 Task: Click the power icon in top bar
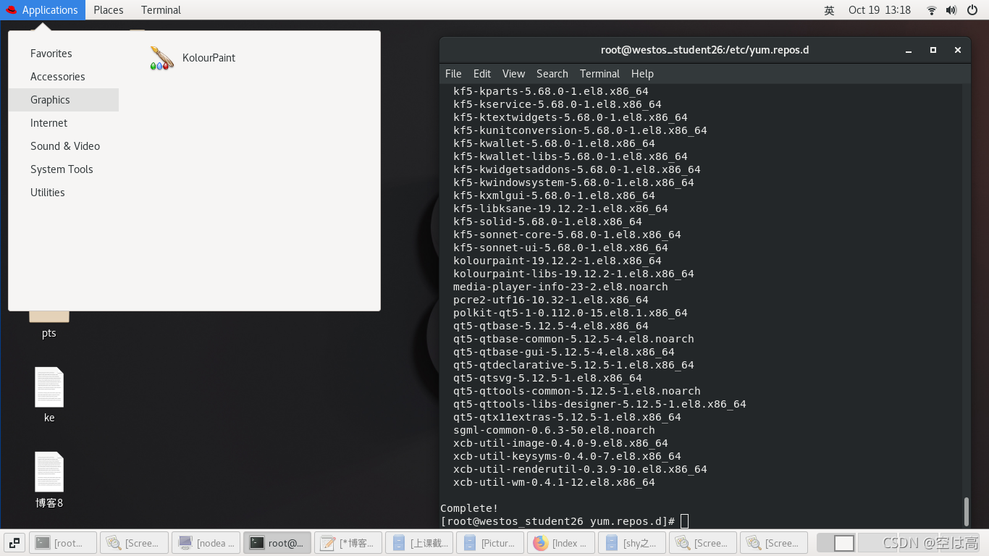coord(972,10)
